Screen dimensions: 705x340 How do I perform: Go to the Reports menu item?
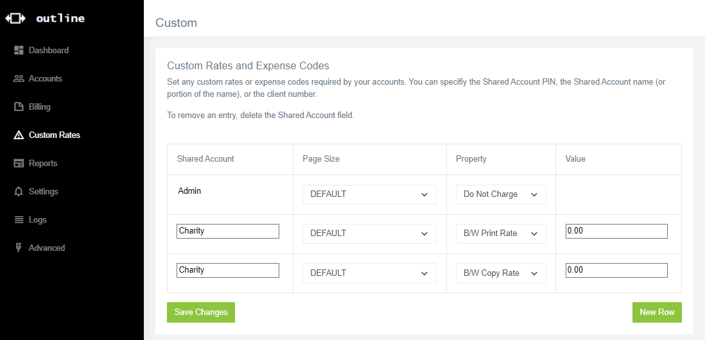click(x=43, y=163)
